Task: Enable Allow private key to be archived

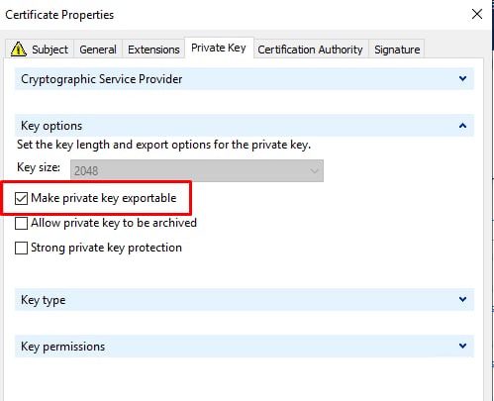Action: [21, 224]
